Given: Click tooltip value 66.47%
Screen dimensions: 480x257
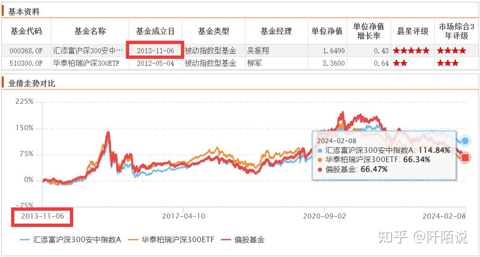Looking at the screenshot, I should (x=374, y=169).
